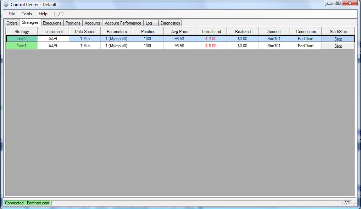
Task: Click the Data Series column header
Action: click(x=85, y=32)
